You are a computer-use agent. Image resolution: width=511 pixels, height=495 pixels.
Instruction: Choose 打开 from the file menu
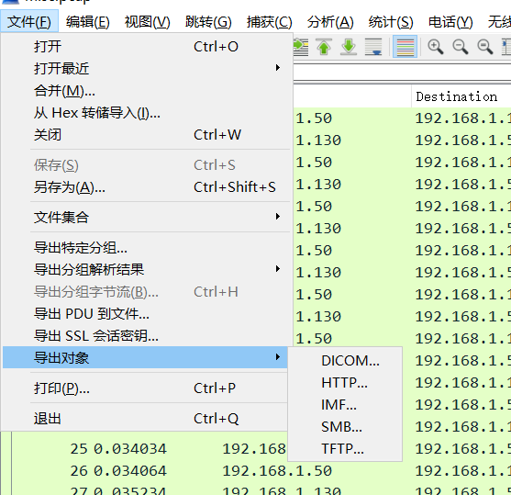(x=146, y=46)
